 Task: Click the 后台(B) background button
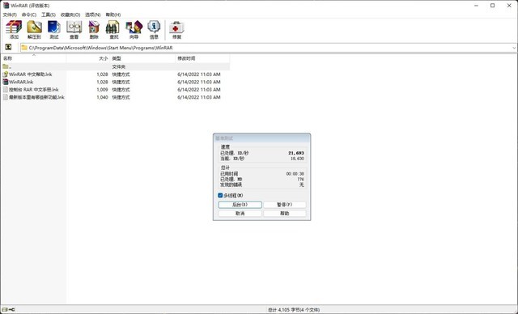pos(240,205)
